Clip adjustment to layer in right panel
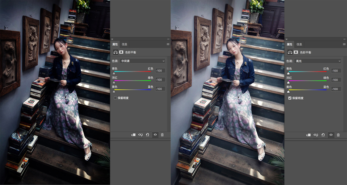 309,135
